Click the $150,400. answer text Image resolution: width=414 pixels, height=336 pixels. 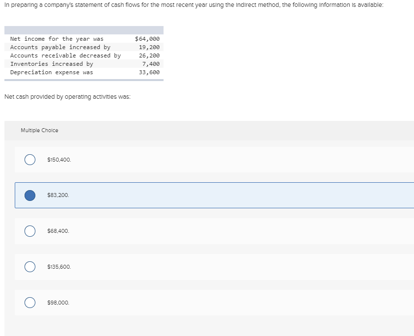coord(59,160)
